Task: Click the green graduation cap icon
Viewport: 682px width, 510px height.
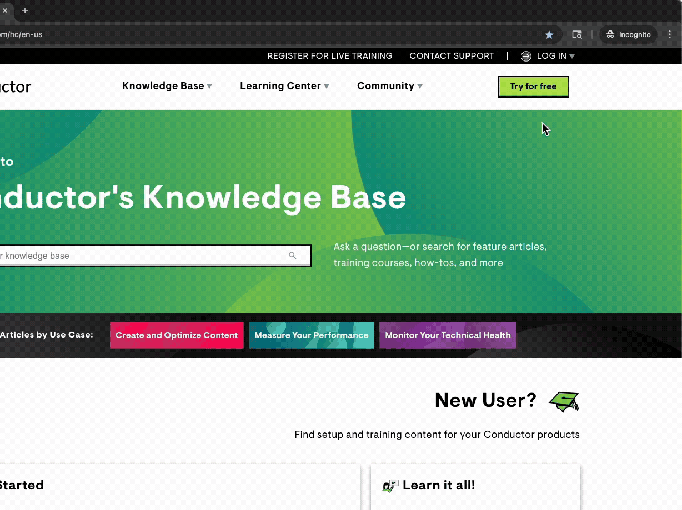Action: 564,401
